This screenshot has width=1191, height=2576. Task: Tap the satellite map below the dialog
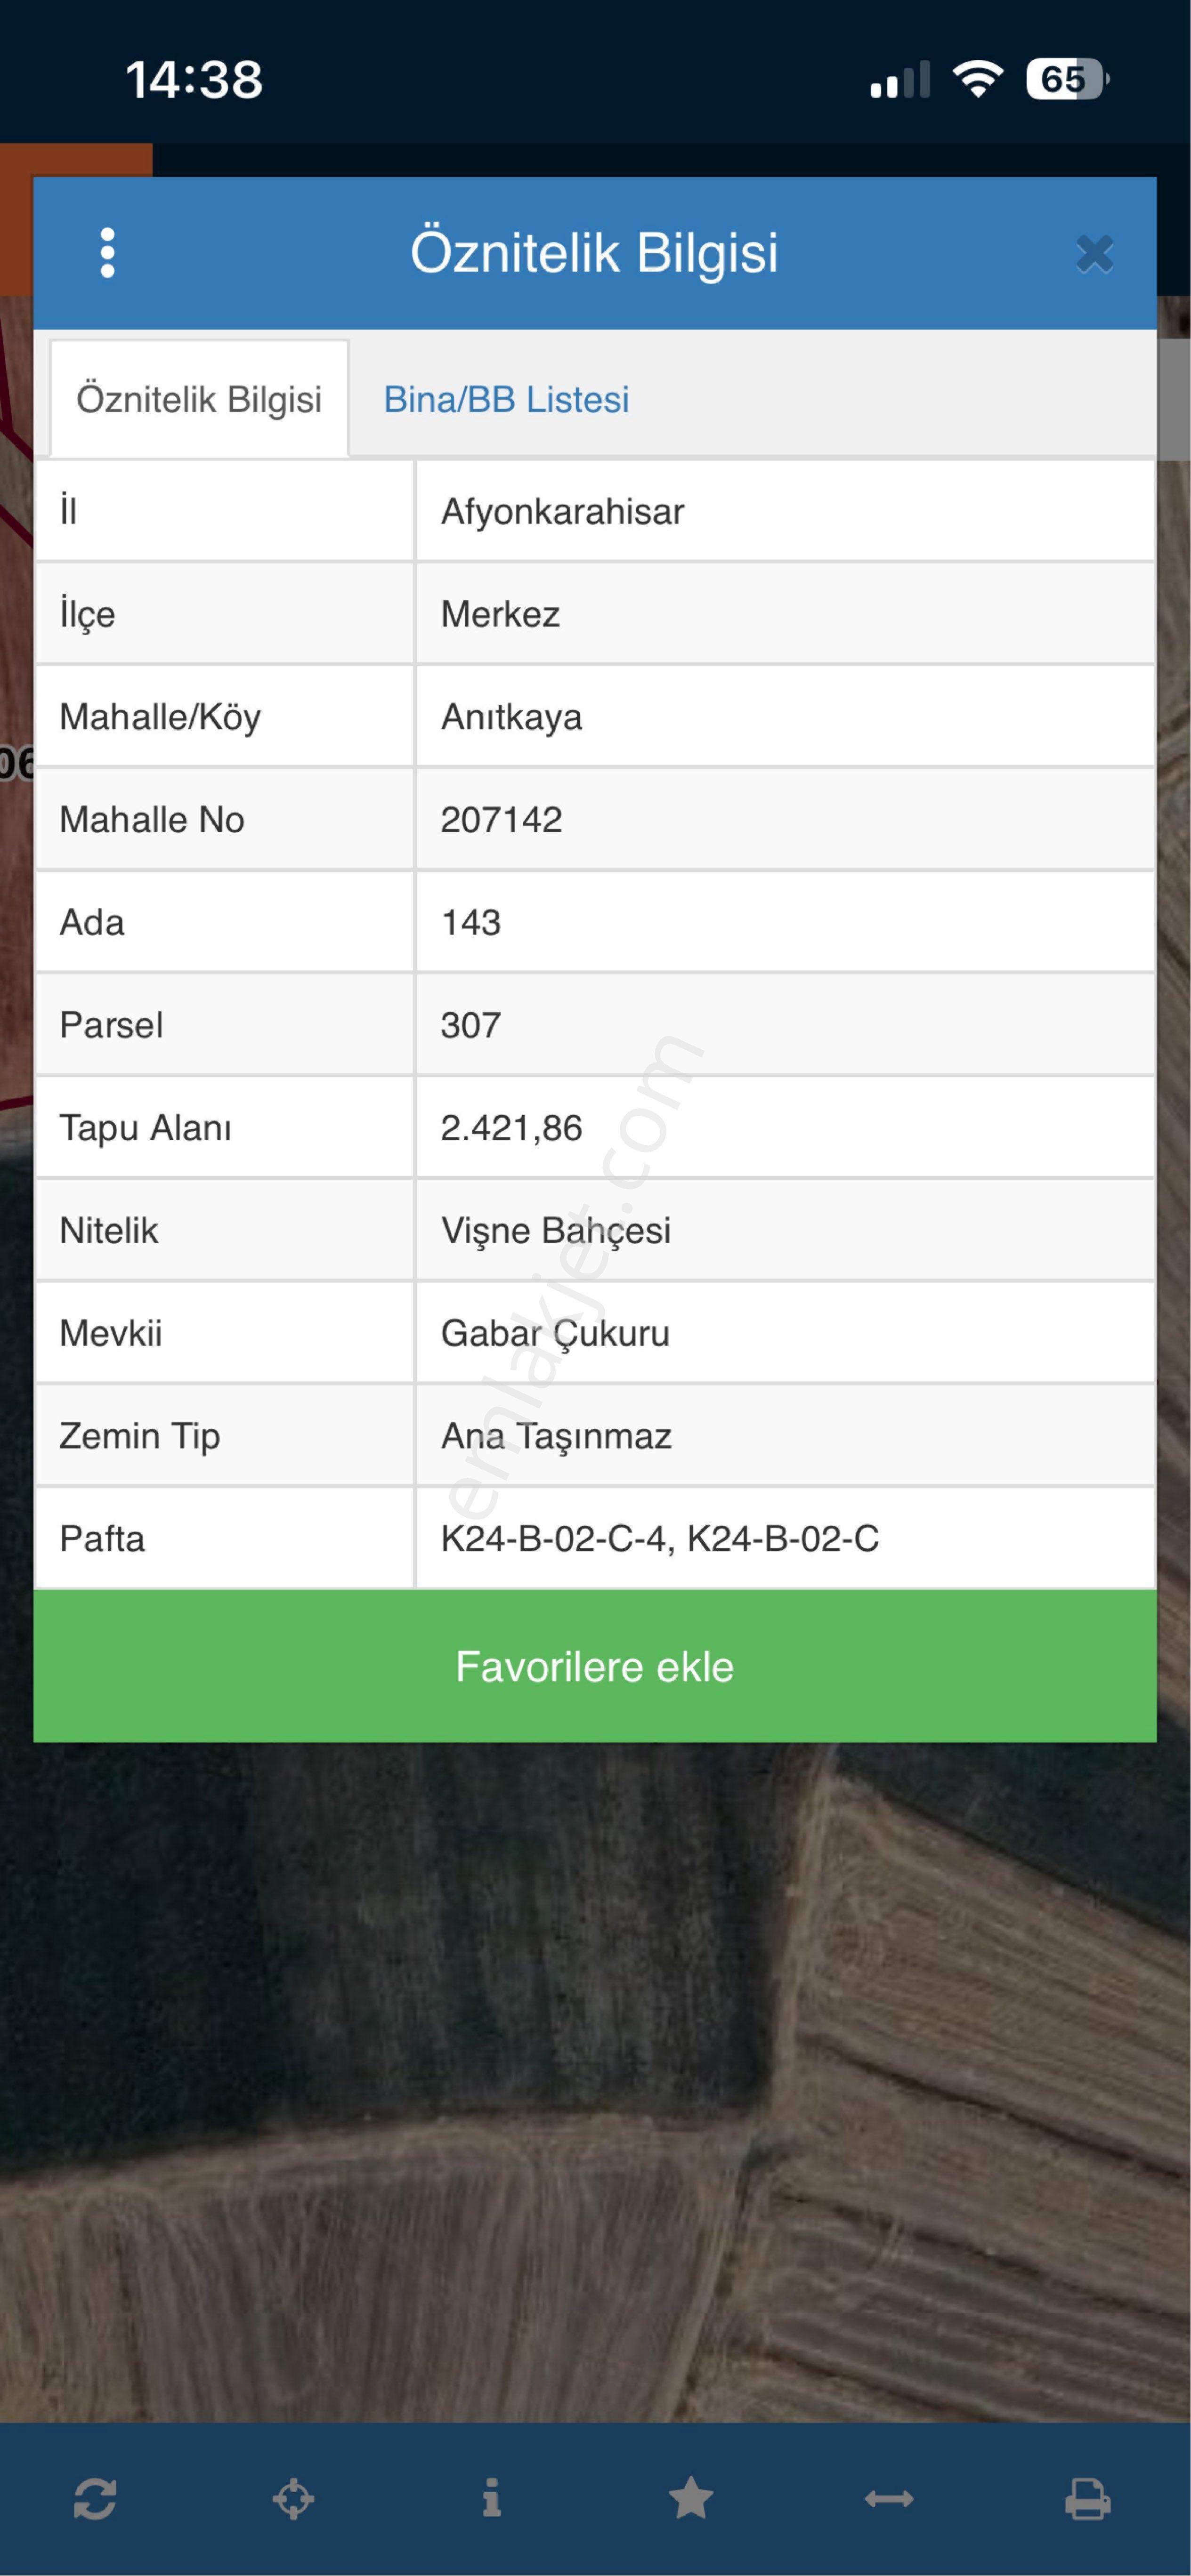coord(595,2080)
